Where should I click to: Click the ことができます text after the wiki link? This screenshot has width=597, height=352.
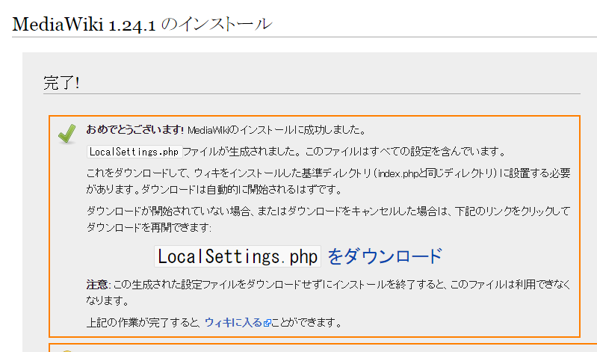306,323
